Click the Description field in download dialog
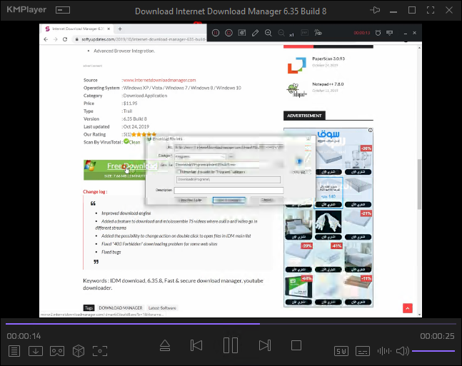This screenshot has height=366, width=462. point(229,190)
